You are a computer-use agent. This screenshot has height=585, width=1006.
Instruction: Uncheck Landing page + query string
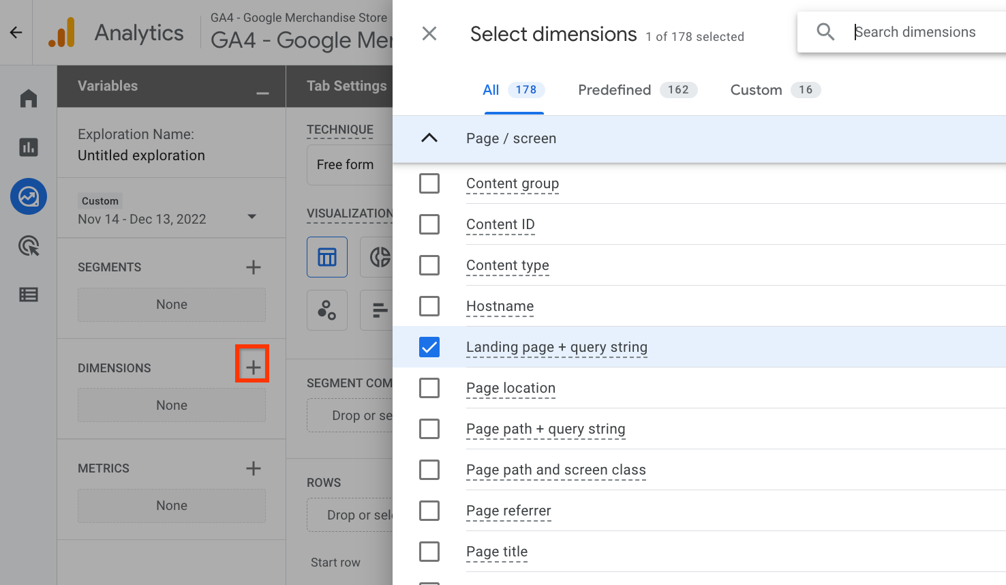pyautogui.click(x=429, y=347)
